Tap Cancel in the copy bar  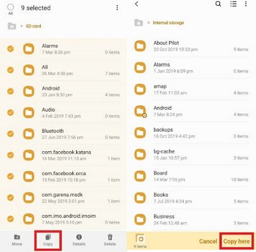pyautogui.click(x=208, y=241)
